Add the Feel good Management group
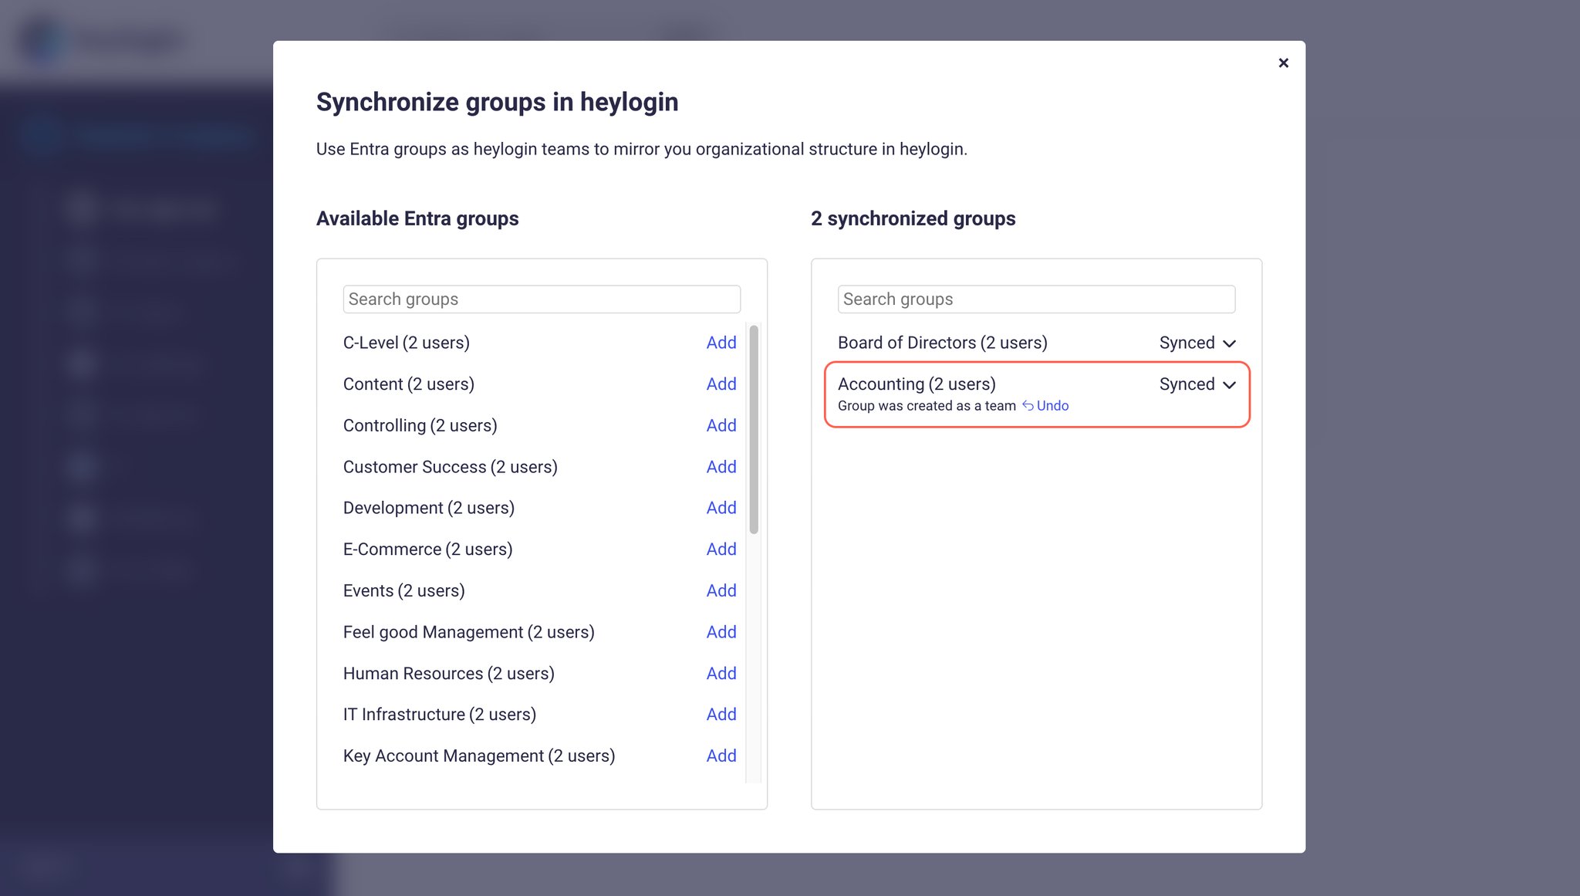The height and width of the screenshot is (896, 1580). coord(721,632)
